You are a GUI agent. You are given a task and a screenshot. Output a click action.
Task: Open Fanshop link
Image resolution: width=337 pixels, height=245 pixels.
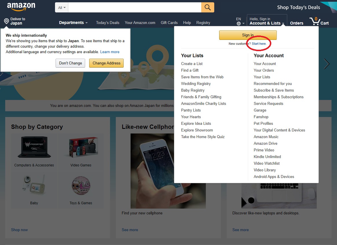coord(261,117)
